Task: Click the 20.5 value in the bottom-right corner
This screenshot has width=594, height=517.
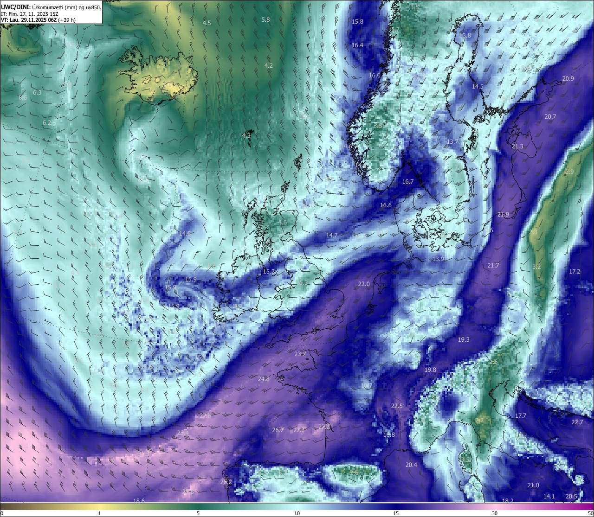Action: pos(571,496)
